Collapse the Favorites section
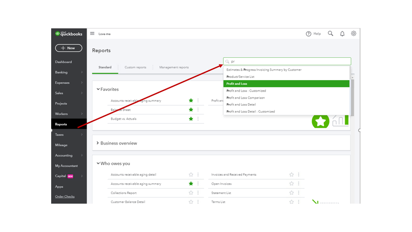Screen dimensions: 412x232 [98, 89]
